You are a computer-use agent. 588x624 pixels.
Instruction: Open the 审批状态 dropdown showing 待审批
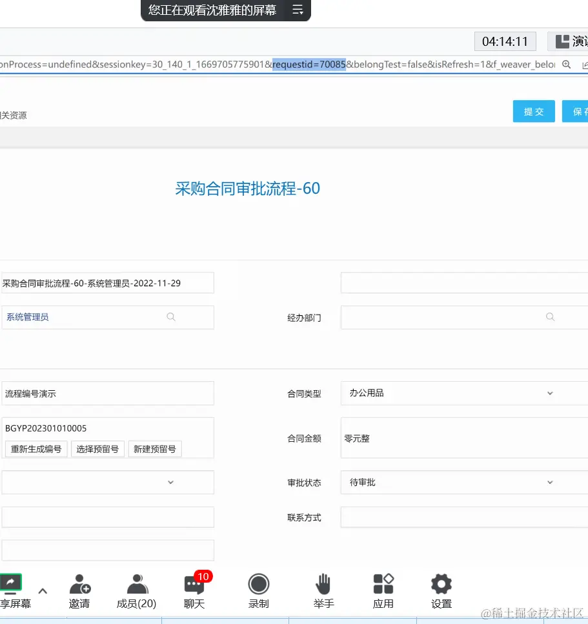click(x=464, y=483)
